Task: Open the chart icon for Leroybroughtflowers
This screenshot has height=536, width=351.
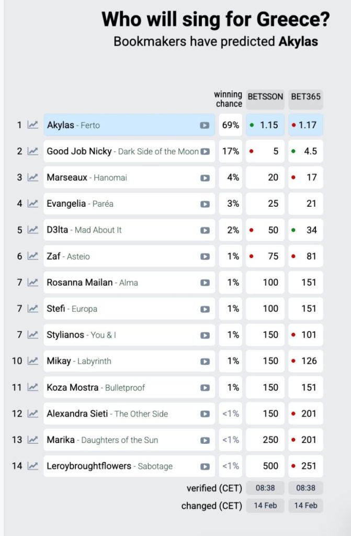Action: (x=33, y=466)
